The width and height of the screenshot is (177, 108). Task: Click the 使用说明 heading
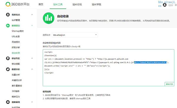point(47,92)
